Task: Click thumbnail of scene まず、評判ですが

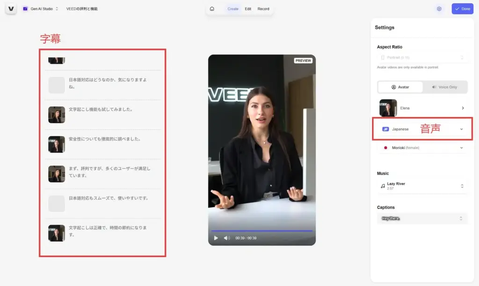Action: (57, 174)
